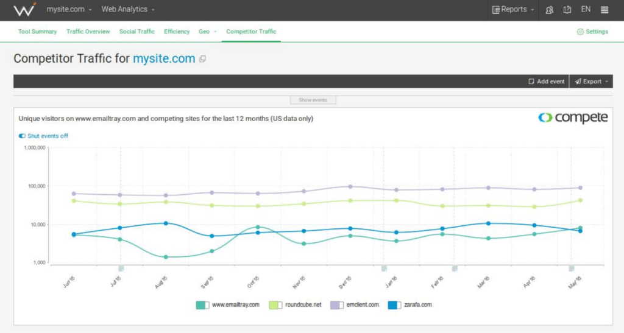This screenshot has height=333, width=624.
Task: Click the Export paper-plane icon
Action: 578,82
